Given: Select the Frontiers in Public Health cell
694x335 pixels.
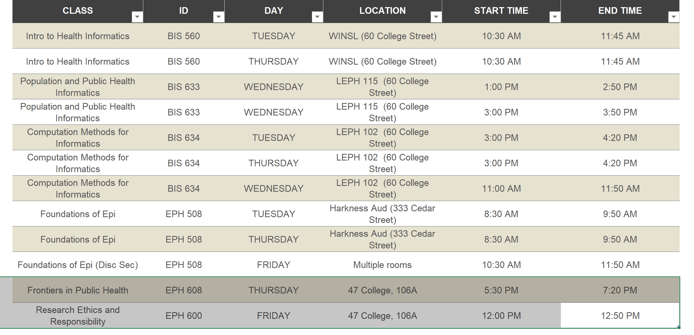Looking at the screenshot, I should tap(78, 290).
